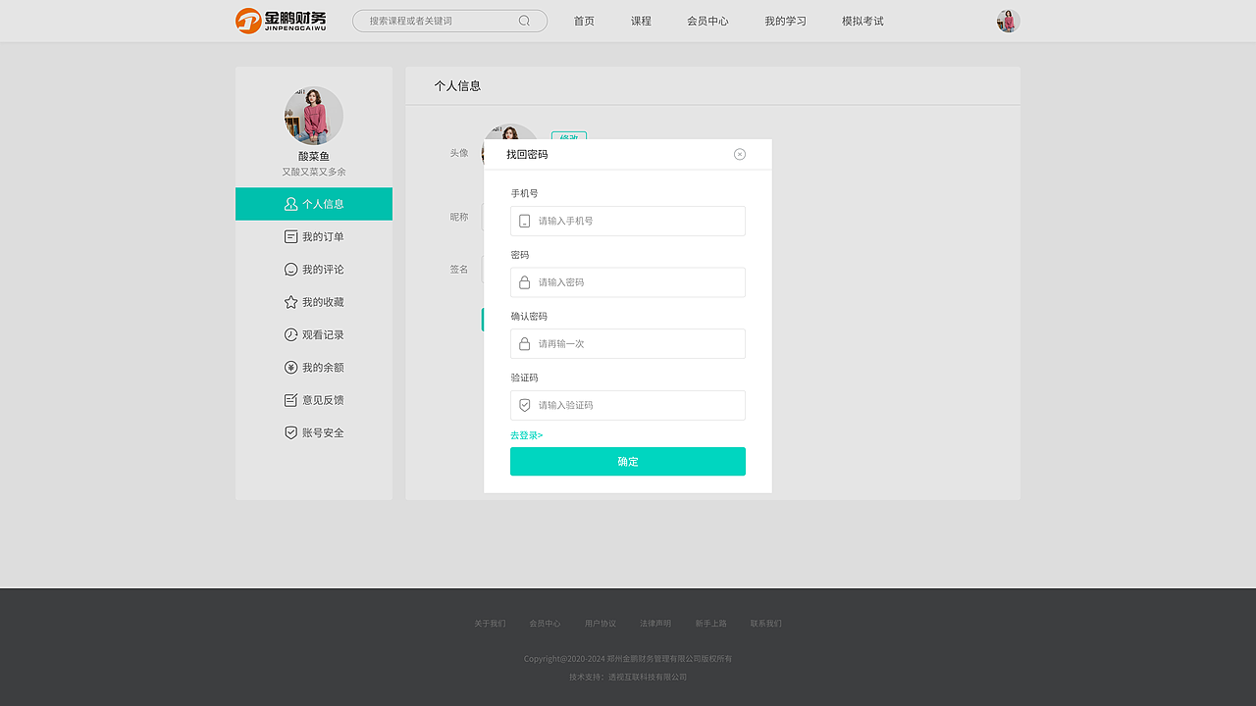The width and height of the screenshot is (1256, 706).
Task: Select 个人信息 in the sidebar
Action: 314,204
